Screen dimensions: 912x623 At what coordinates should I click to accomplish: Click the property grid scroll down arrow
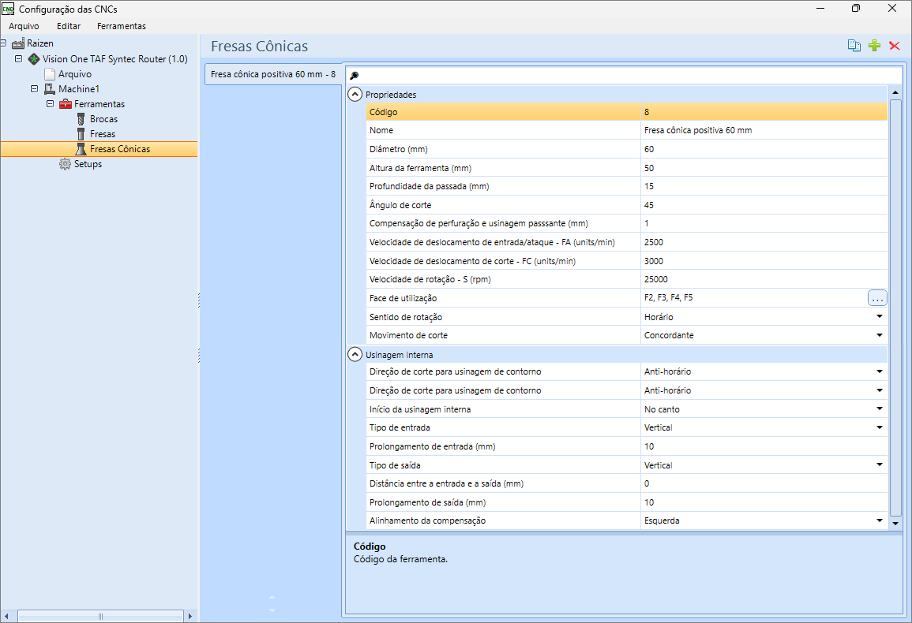[895, 524]
